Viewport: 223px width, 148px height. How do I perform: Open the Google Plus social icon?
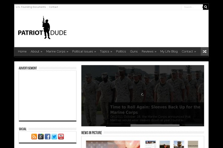(x=41, y=137)
